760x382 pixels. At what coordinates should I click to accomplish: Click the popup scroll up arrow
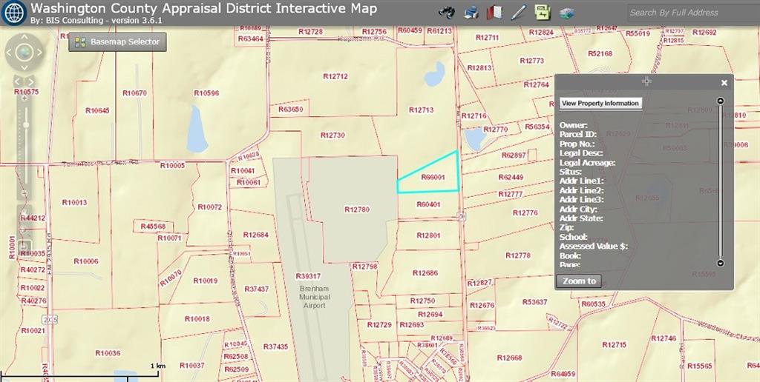720,101
